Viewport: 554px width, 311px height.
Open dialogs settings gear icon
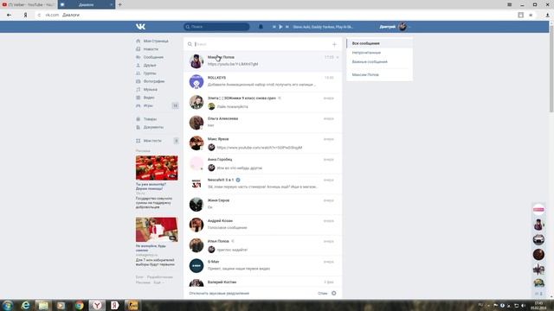point(334,294)
